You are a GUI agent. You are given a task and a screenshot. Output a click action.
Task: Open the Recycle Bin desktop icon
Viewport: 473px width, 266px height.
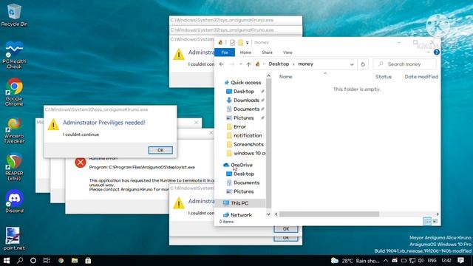pos(14,15)
